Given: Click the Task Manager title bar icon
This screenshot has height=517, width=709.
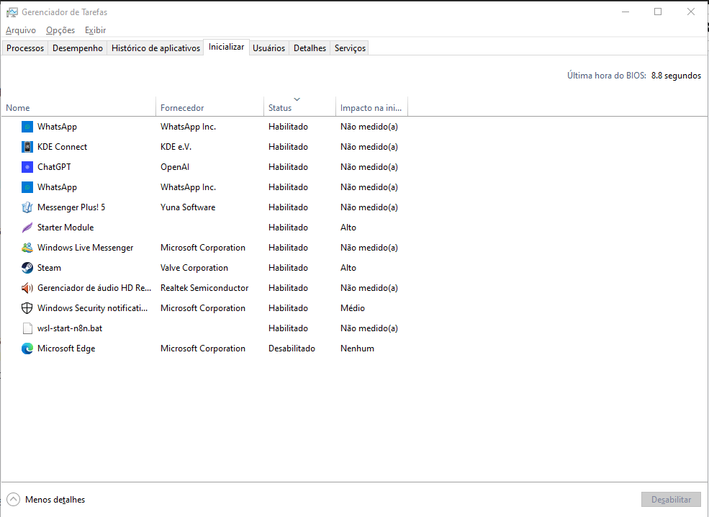Looking at the screenshot, I should [x=12, y=12].
